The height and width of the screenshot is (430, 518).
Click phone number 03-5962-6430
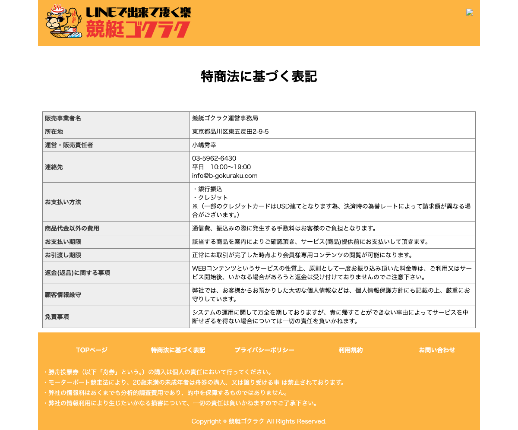point(214,158)
